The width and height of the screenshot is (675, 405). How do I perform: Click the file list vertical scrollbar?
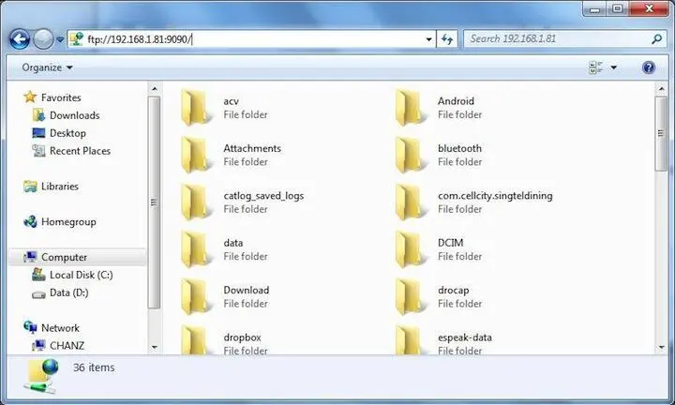(x=661, y=141)
